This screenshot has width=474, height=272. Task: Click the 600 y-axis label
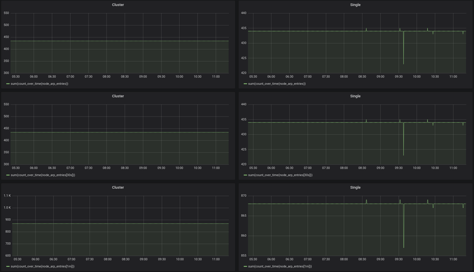point(8,256)
